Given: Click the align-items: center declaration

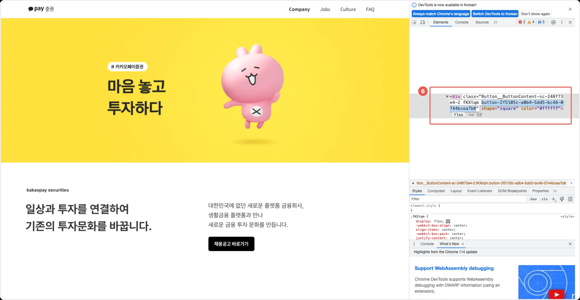Looking at the screenshot, I should [x=436, y=230].
